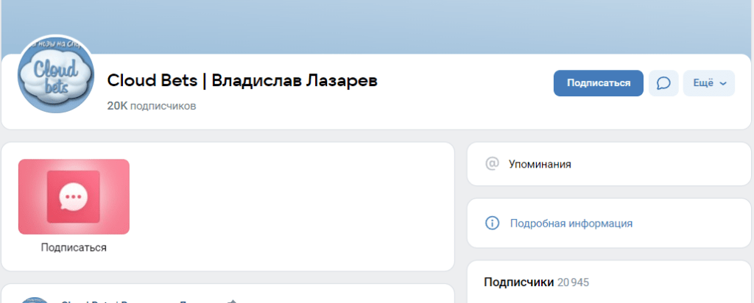This screenshot has height=303, width=754.
Task: Click the @ mentions icon
Action: pos(492,164)
